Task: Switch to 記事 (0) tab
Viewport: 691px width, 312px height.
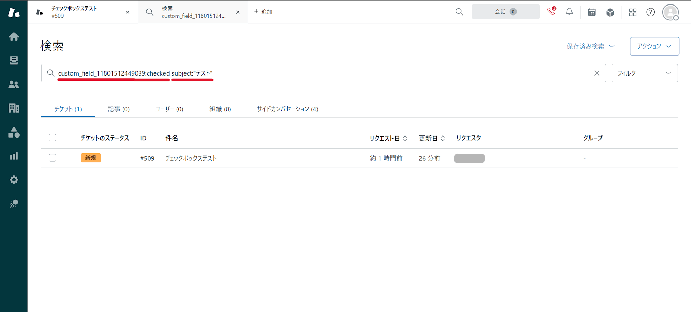Action: (119, 109)
